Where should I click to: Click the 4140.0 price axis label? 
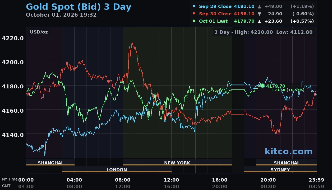point(13,135)
